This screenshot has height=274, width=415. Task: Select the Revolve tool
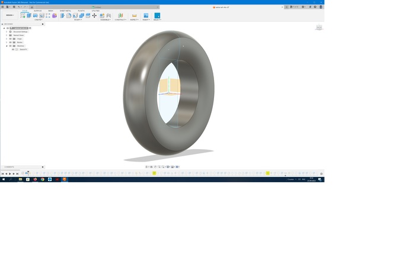(36, 15)
